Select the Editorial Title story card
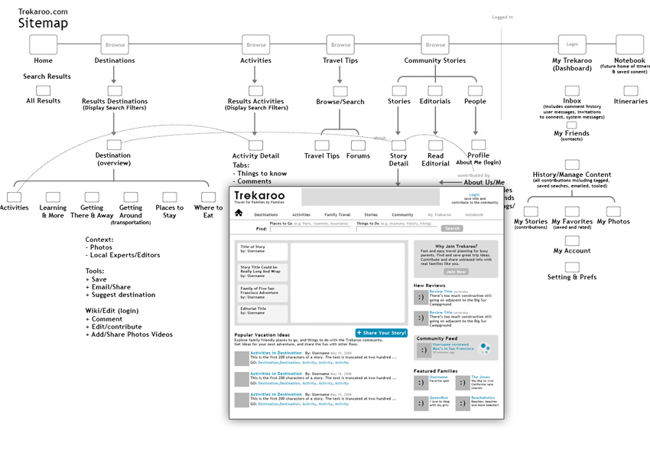The width and height of the screenshot is (650, 467). [x=263, y=313]
